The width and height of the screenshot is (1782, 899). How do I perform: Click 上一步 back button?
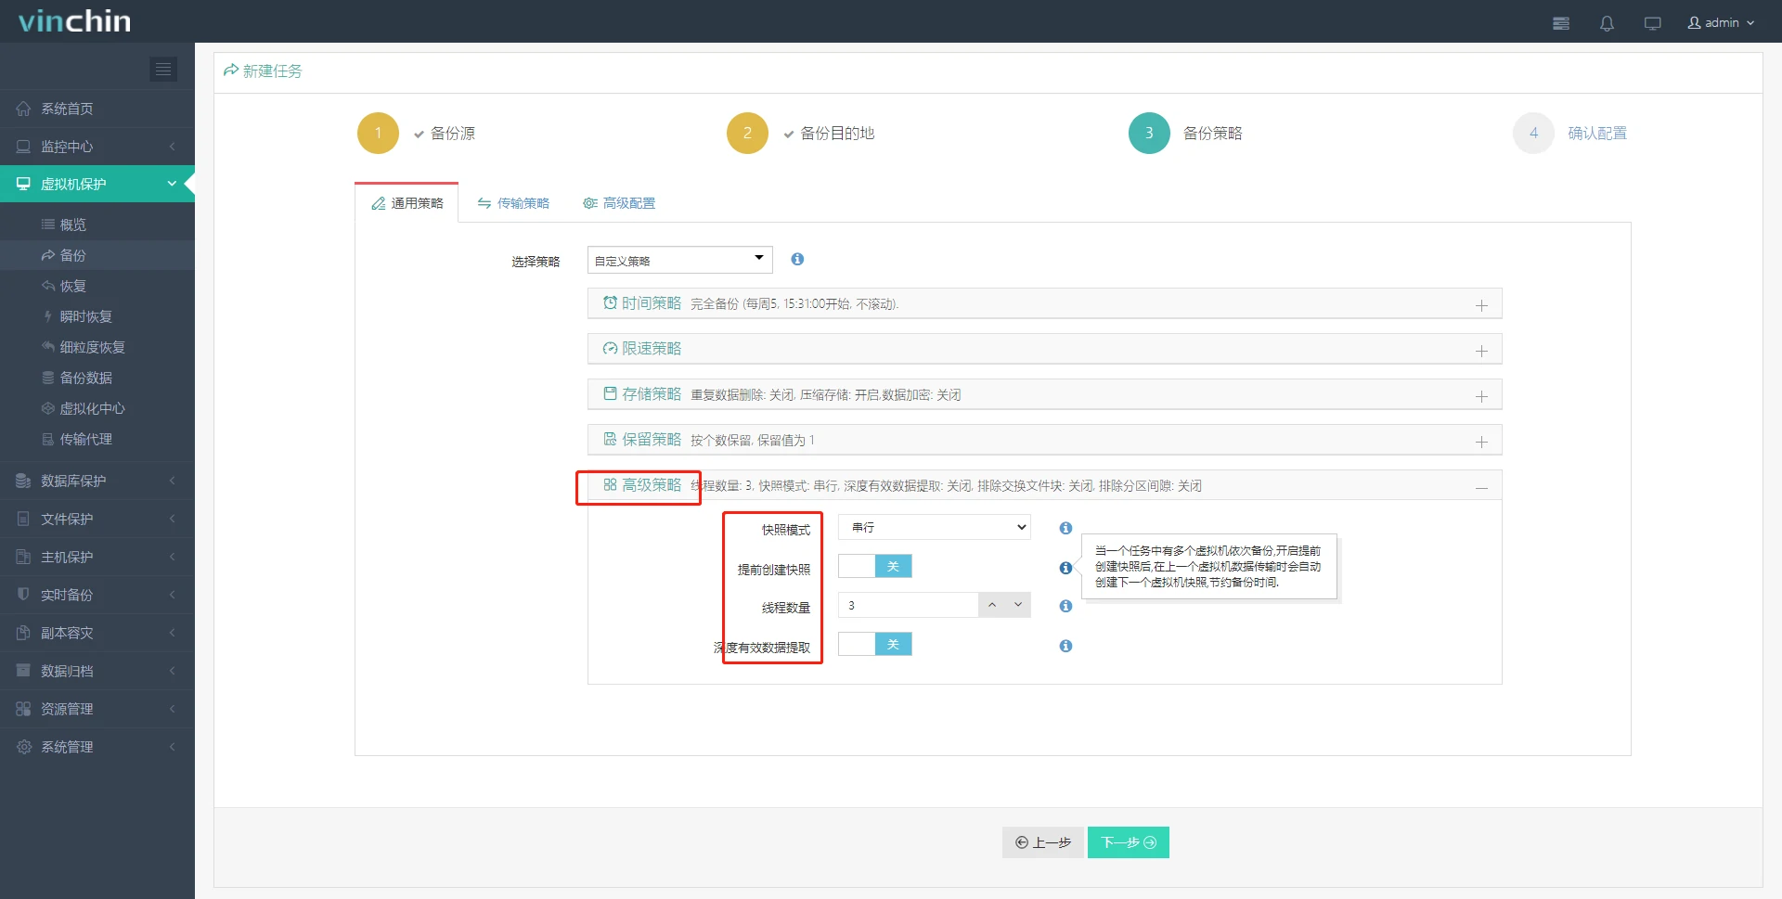[x=1043, y=842]
